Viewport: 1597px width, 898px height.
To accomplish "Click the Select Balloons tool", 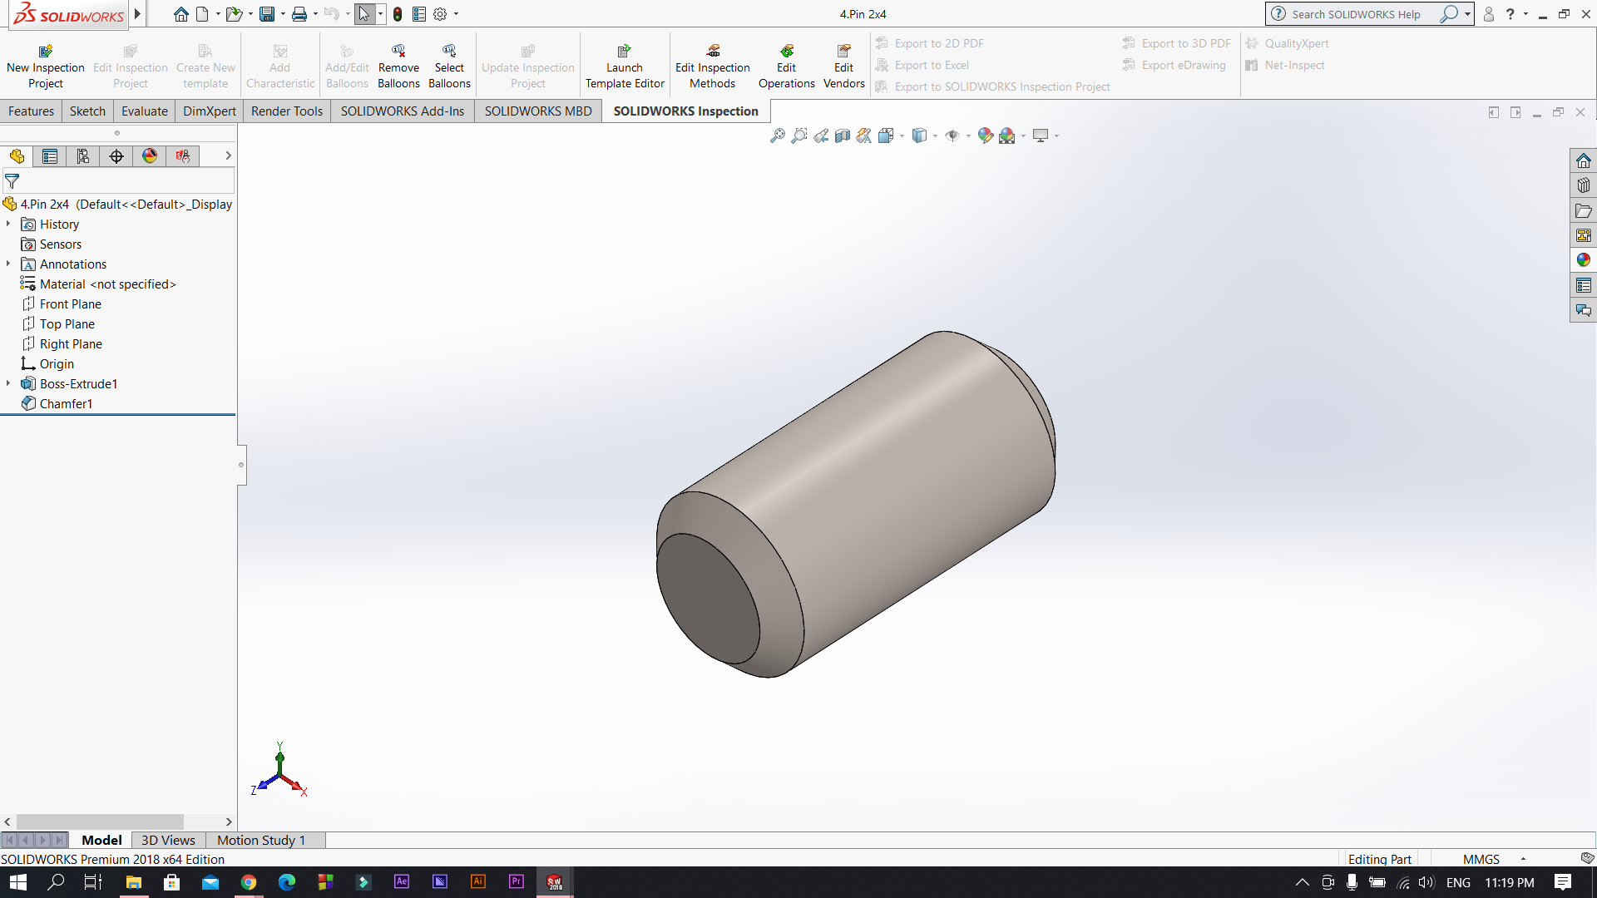I will [x=449, y=67].
